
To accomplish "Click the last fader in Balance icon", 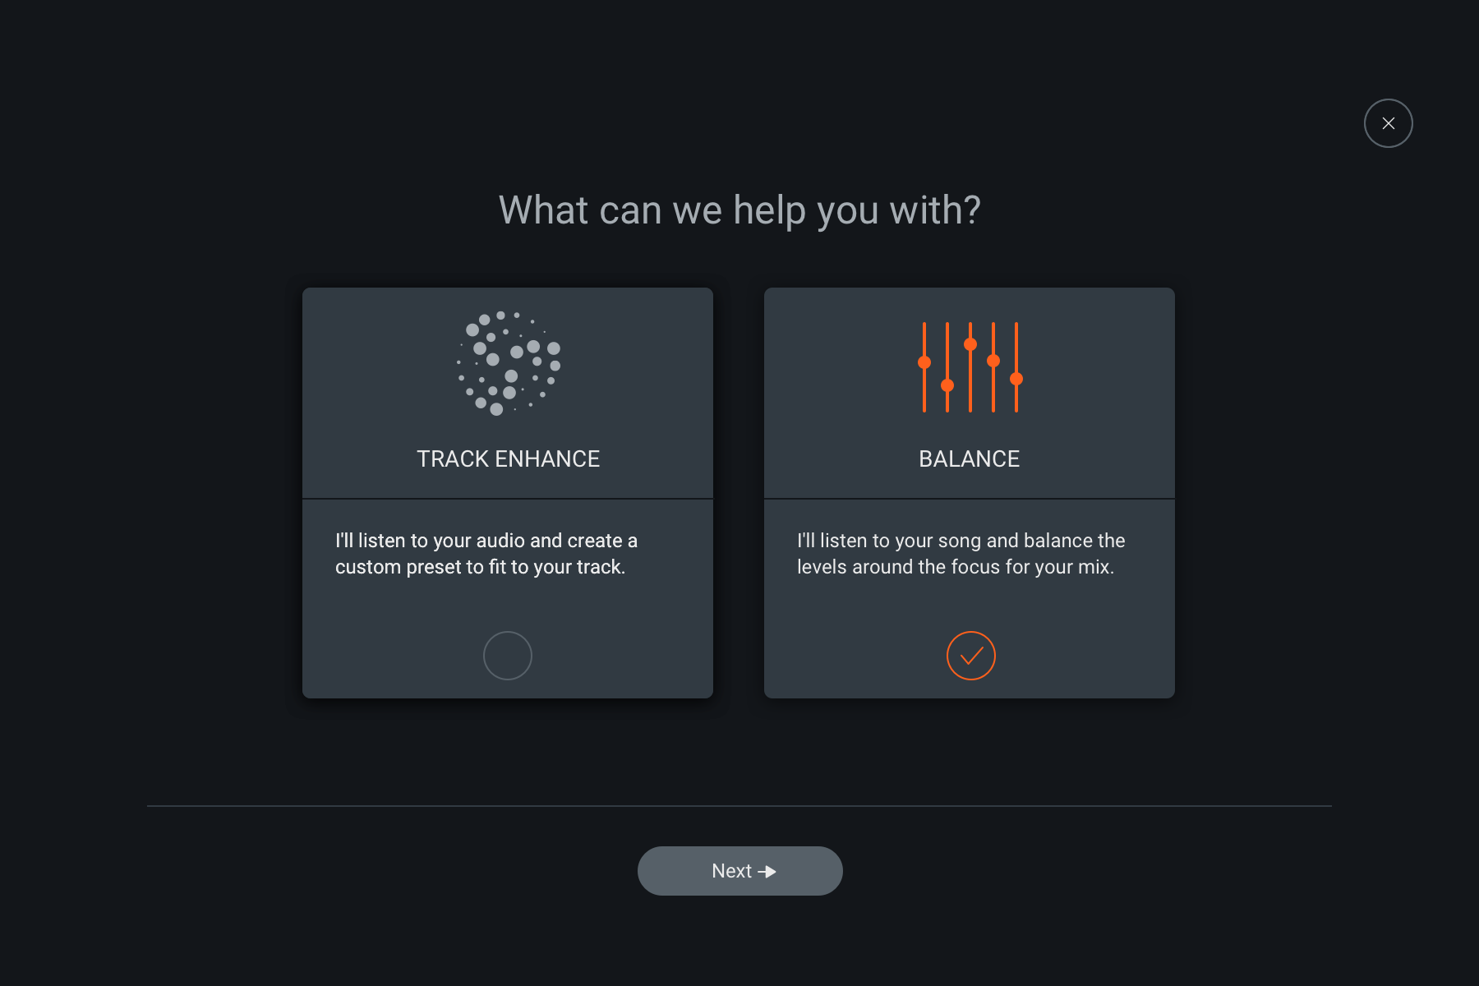I will coord(1016,366).
